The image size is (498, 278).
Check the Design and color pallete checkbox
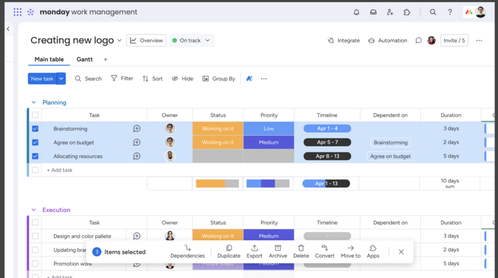coord(35,236)
